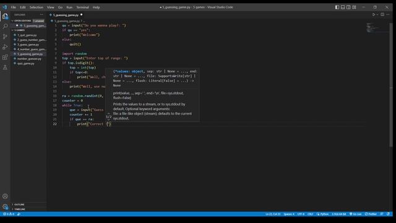Open Explorer Views and More Actions ellipsis
Viewport: 396px width, 223px height.
pyautogui.click(x=41, y=15)
